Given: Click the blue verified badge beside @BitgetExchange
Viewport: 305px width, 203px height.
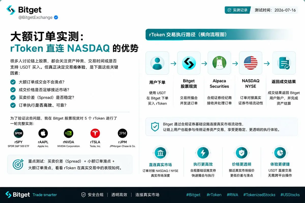Looking at the screenshot, I should (x=56, y=18).
